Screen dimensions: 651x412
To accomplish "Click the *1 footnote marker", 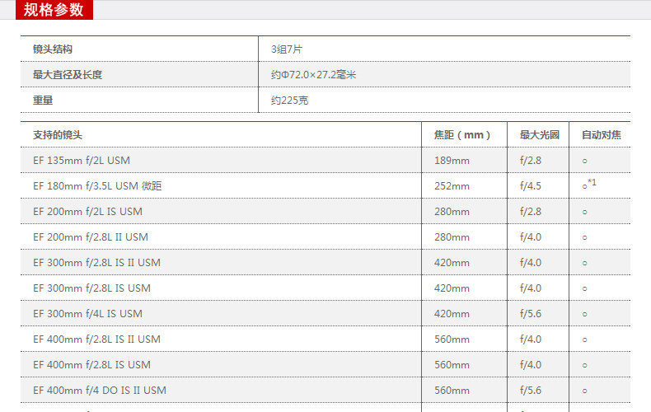I will click(592, 182).
